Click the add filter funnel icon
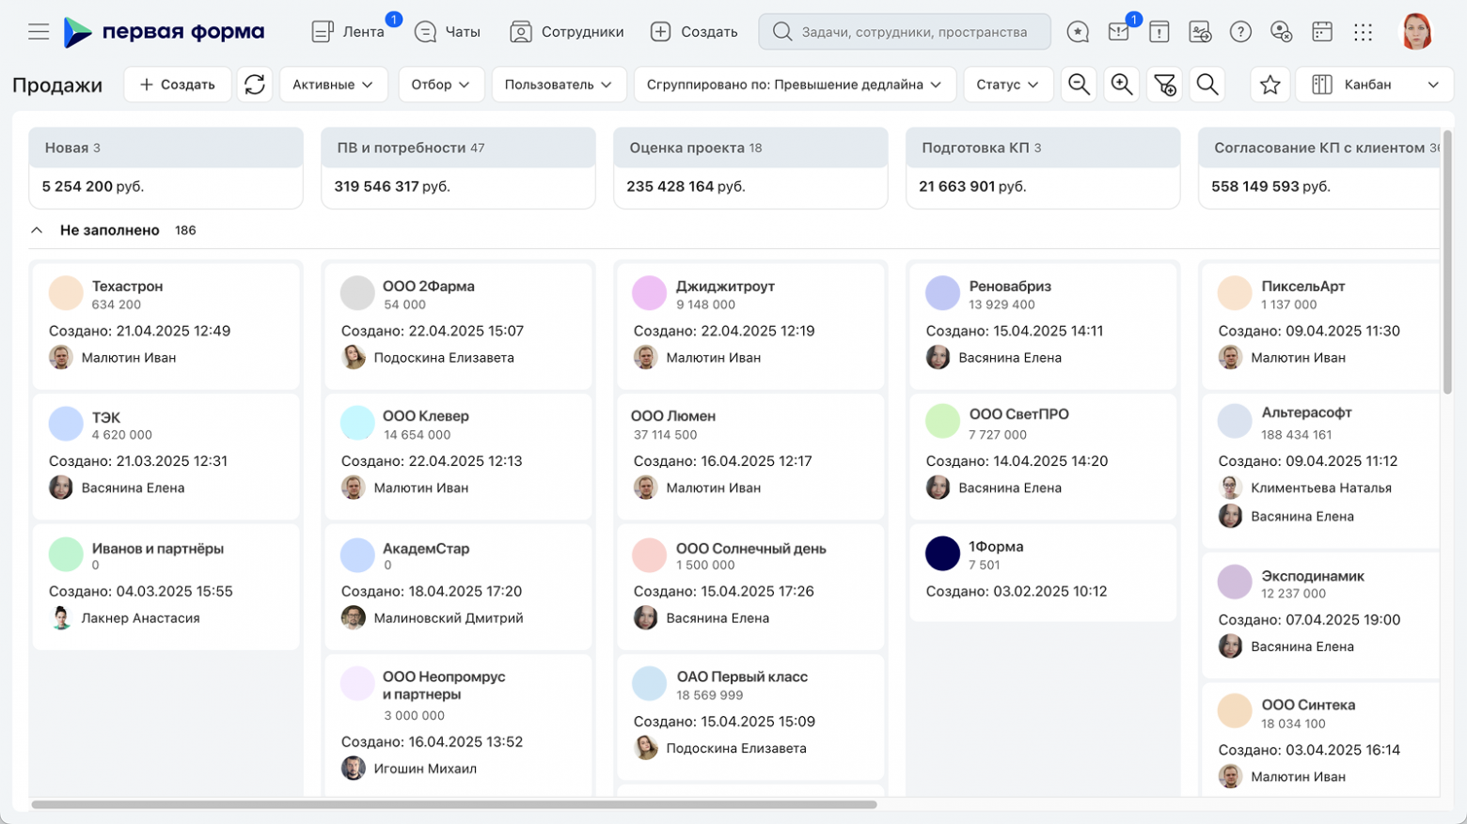This screenshot has height=824, width=1467. 1164,85
